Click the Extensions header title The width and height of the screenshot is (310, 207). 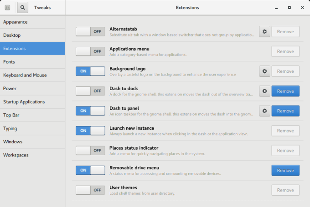187,7
